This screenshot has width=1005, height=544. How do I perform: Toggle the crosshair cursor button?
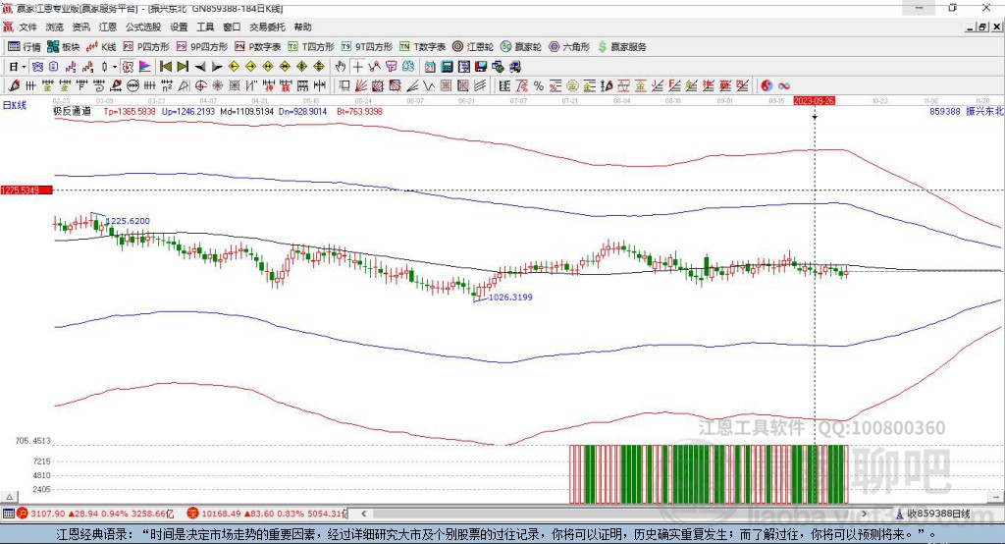(357, 67)
